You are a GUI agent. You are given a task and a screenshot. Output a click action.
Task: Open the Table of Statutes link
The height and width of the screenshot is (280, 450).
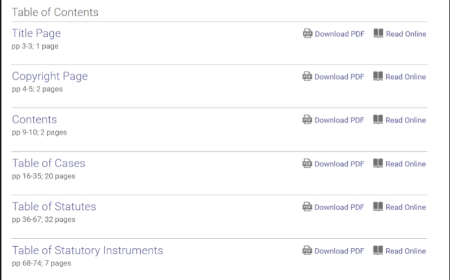(x=54, y=207)
